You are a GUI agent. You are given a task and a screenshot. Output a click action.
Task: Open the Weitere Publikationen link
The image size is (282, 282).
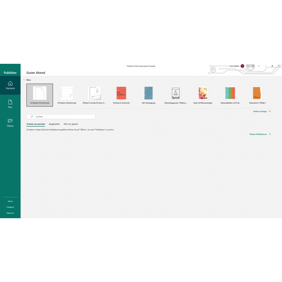tap(260, 134)
